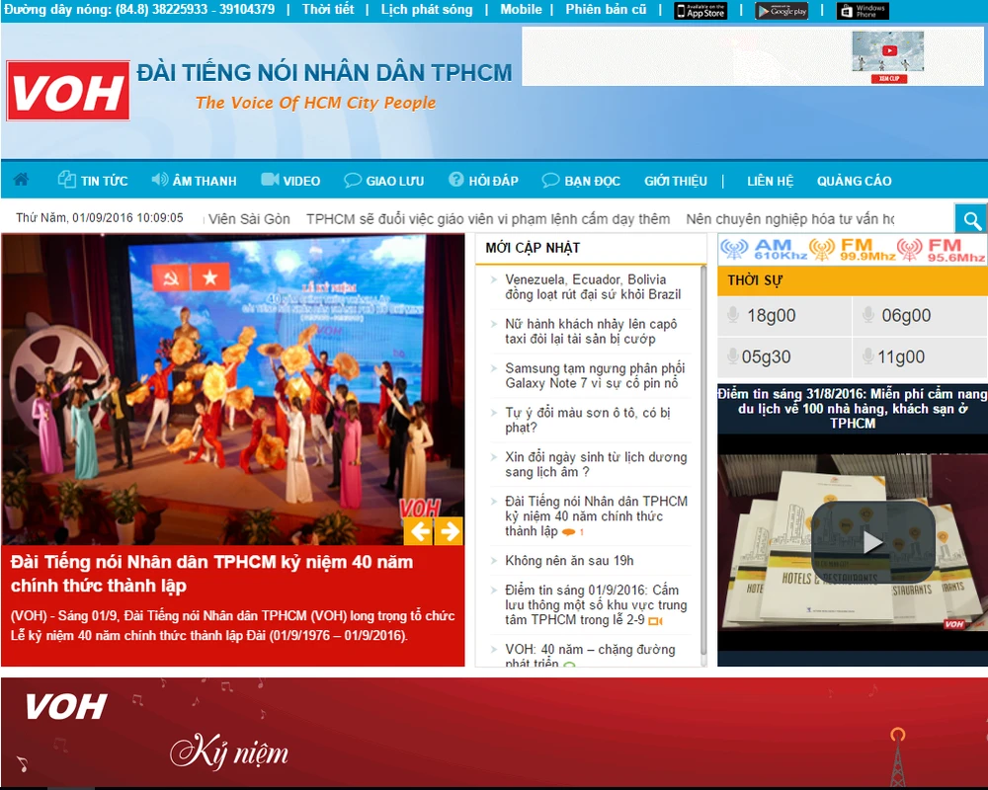Viewport: 988px width, 790px height.
Task: Open the ÂM THANH menu
Action: click(x=194, y=181)
